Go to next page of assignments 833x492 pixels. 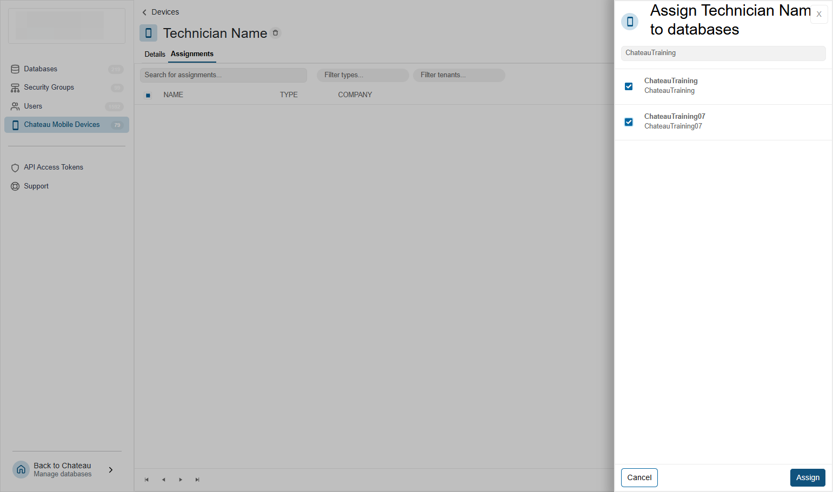pyautogui.click(x=181, y=480)
